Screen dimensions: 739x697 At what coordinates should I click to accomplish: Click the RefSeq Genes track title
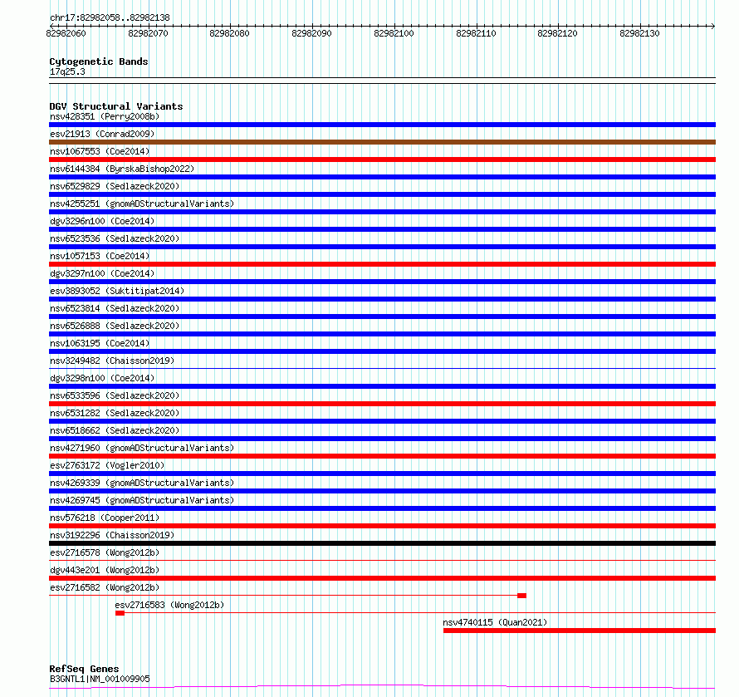point(84,669)
